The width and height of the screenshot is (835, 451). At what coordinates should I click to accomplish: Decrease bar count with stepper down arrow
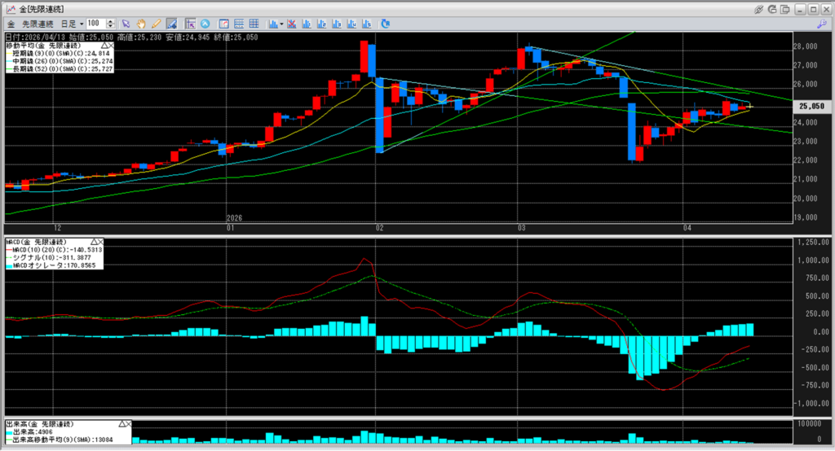coord(111,26)
